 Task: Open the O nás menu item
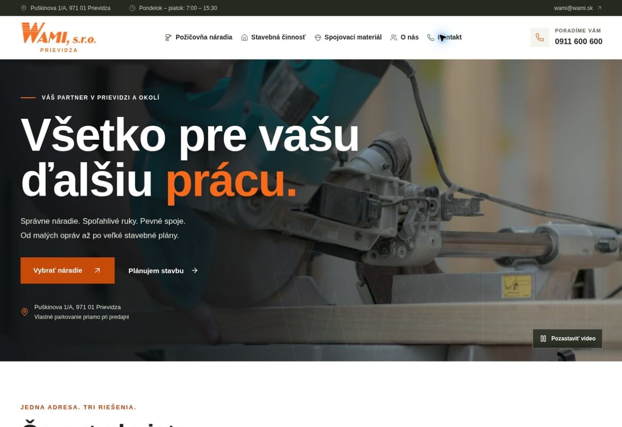tap(404, 37)
